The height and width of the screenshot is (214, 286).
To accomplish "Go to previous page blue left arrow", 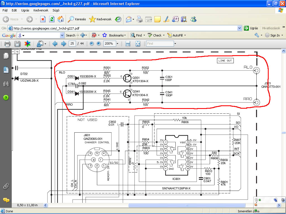I will (55, 44).
